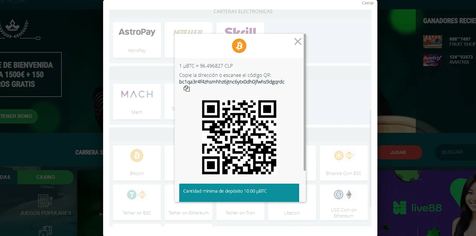Image resolution: width=476 pixels, height=236 pixels.
Task: Select the Litecoin payment option
Action: coord(292,202)
